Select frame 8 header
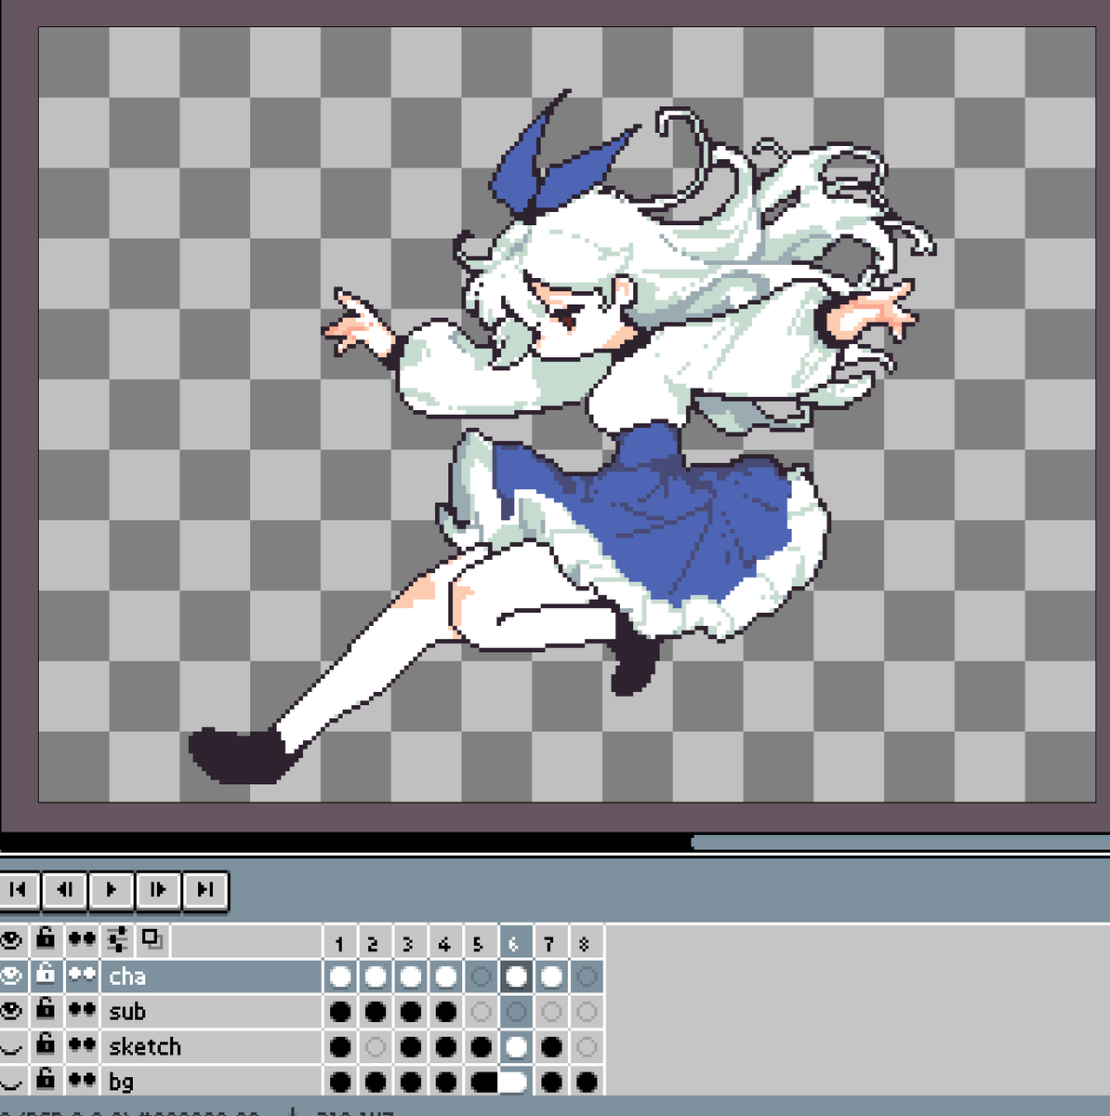The width and height of the screenshot is (1110, 1116). tap(587, 942)
